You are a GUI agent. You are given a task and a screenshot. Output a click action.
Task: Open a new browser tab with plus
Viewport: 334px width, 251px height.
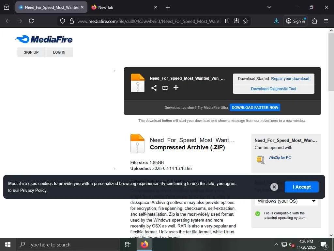tap(168, 8)
